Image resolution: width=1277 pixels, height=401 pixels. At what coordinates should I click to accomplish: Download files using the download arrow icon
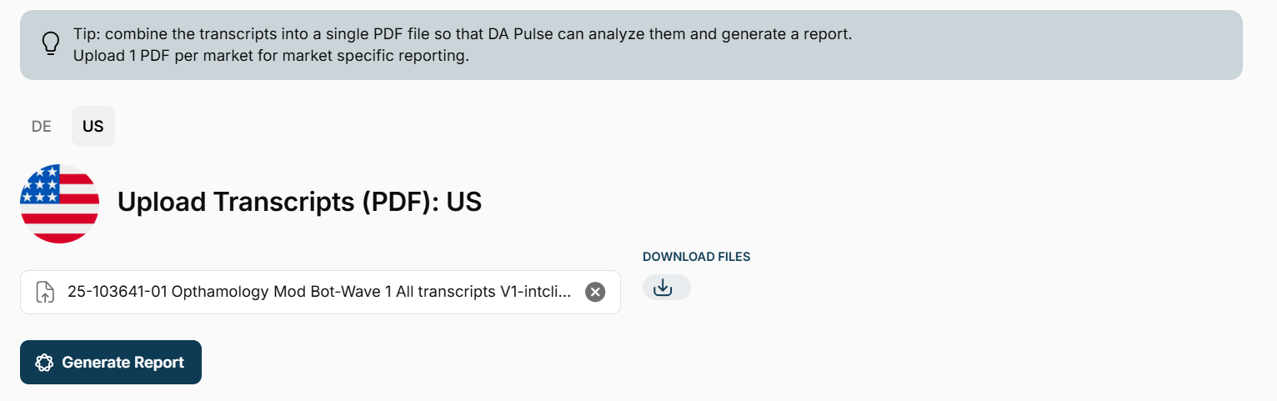(x=663, y=288)
